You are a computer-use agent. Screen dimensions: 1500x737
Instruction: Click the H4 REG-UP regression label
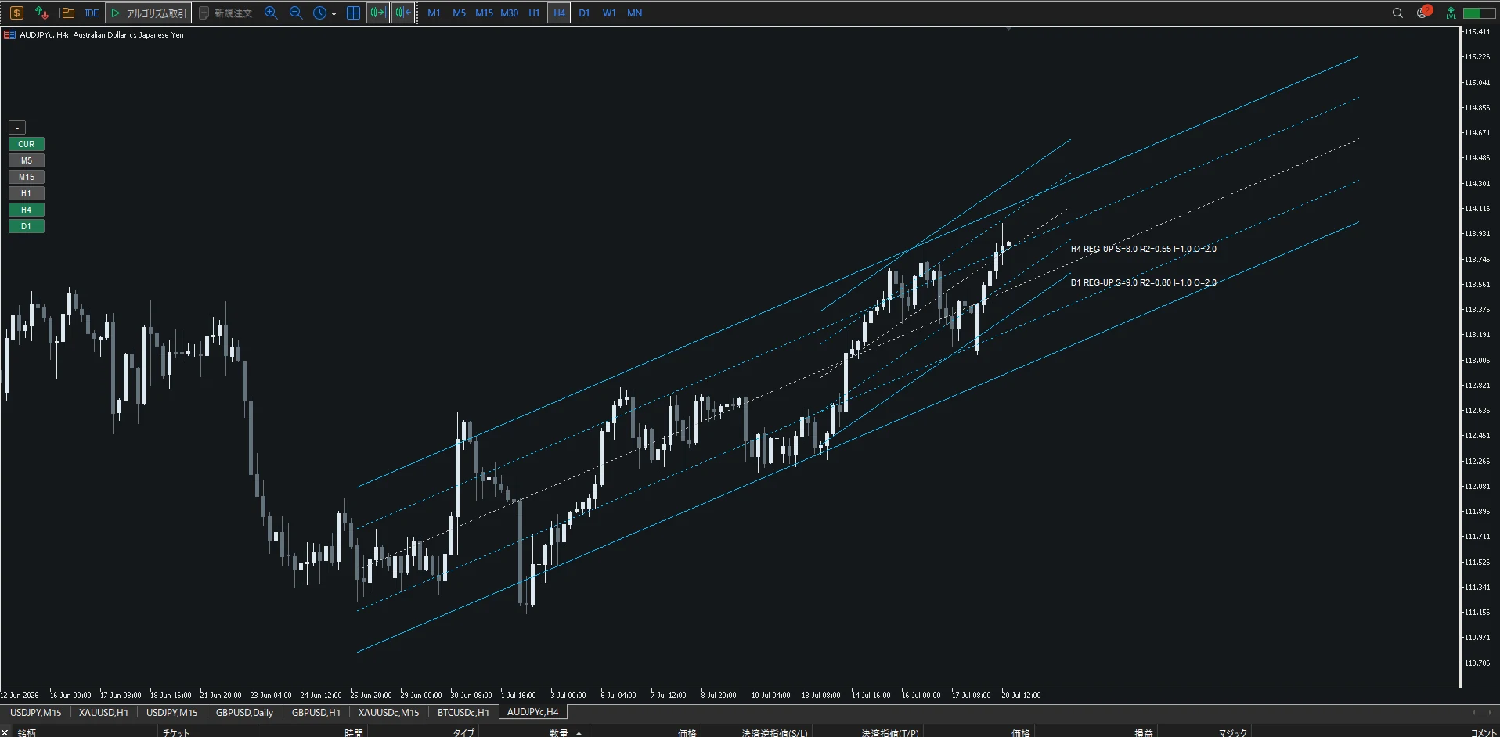point(1144,249)
